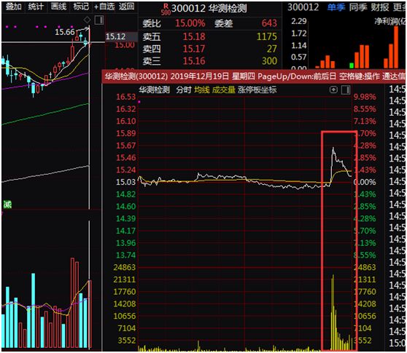This screenshot has height=353, width=407.
Task: Switch to the 单季 tab
Action: (336, 7)
